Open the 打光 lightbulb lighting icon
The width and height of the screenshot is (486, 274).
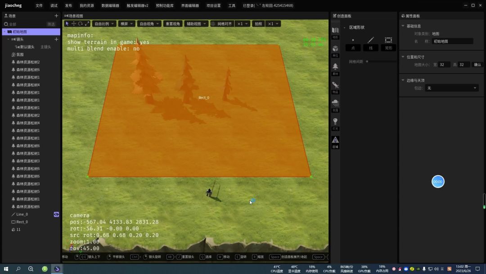(335, 124)
